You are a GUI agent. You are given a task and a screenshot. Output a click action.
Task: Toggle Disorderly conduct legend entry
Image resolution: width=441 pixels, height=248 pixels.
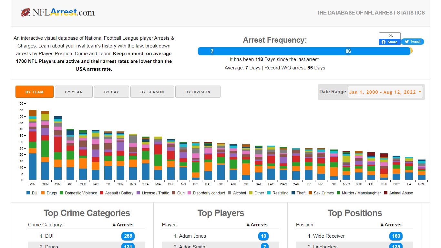click(x=206, y=193)
